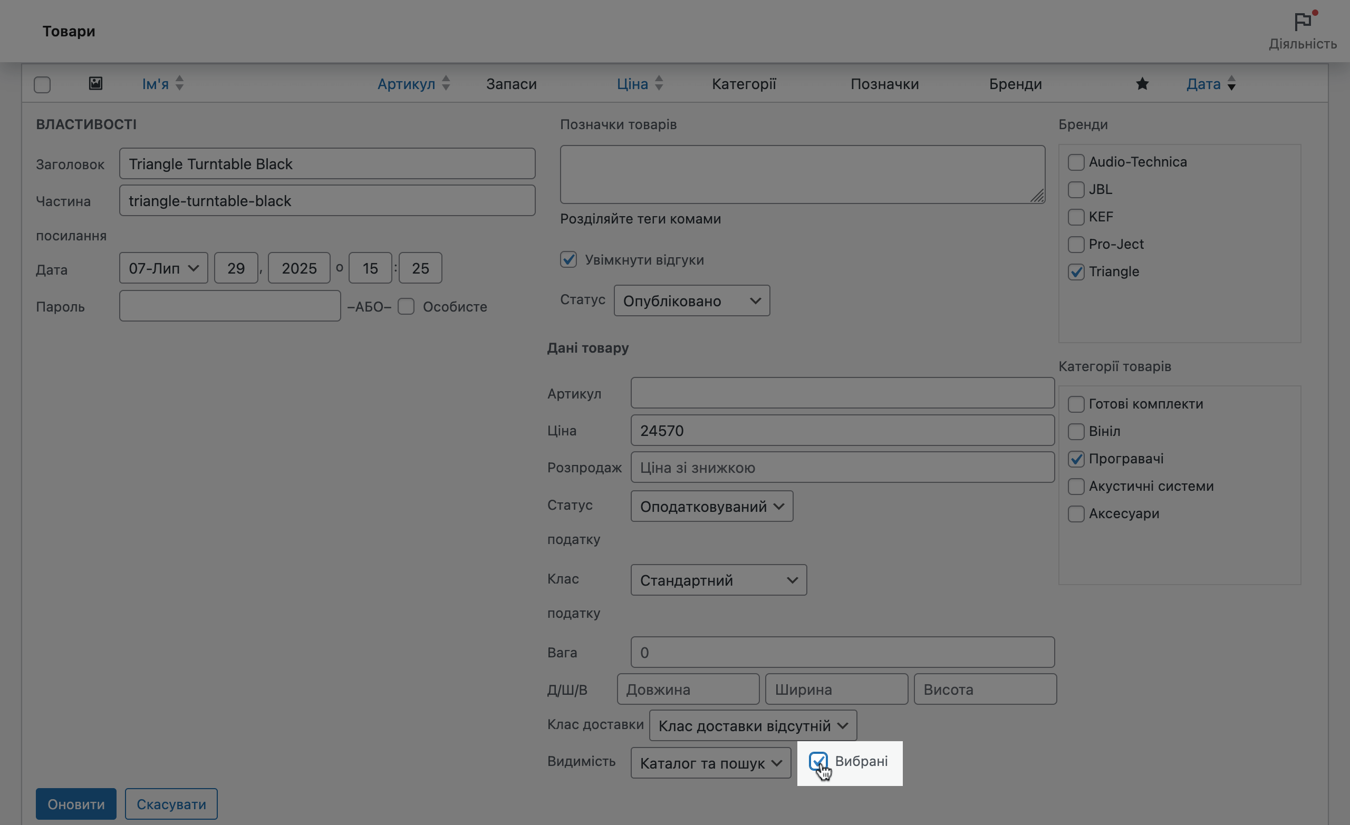Click the Скасувати button
Screen dimensions: 1350x825
click(171, 803)
